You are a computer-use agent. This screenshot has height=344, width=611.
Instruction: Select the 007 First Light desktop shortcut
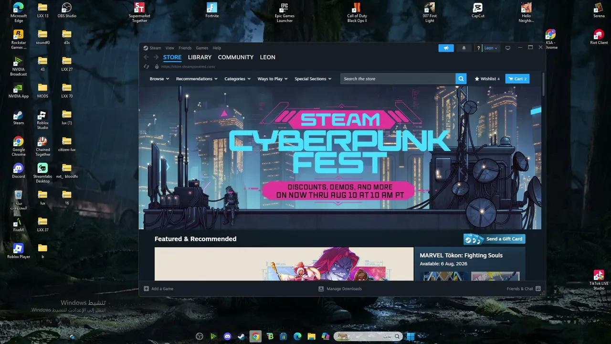[430, 13]
